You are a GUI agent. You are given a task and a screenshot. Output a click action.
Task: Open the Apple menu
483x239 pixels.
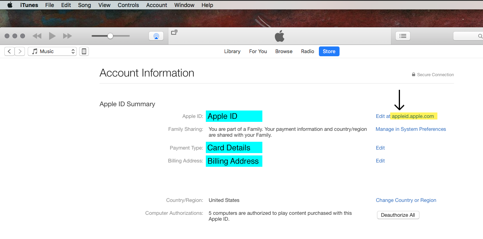coord(10,5)
